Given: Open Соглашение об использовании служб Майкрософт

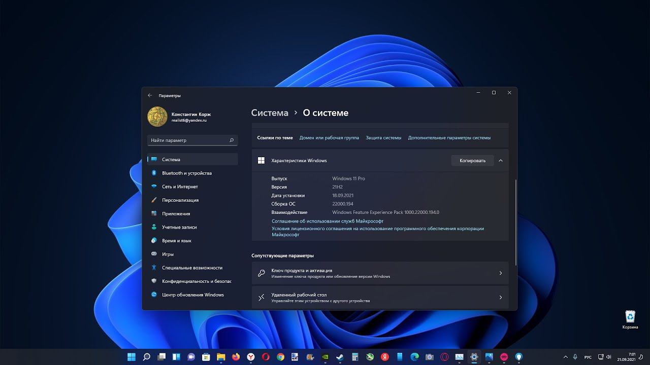Looking at the screenshot, I should tap(328, 221).
